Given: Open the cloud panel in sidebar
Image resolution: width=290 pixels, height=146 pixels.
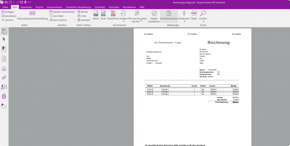Looking at the screenshot, I should click(4, 106).
